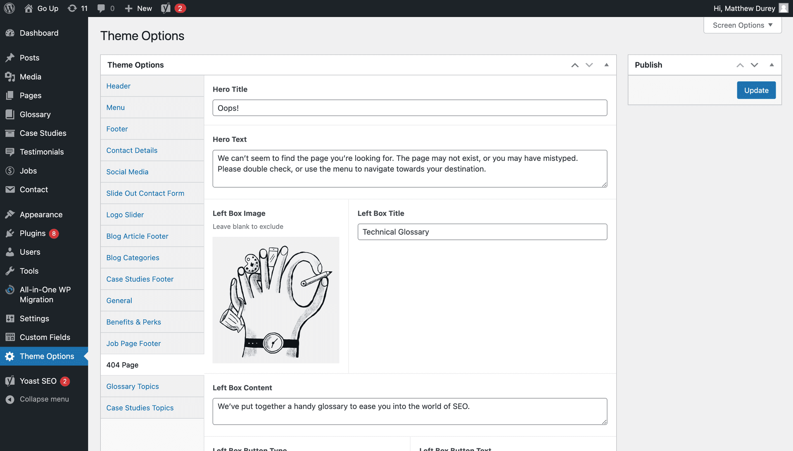
Task: Click the Update button
Action: [x=756, y=90]
